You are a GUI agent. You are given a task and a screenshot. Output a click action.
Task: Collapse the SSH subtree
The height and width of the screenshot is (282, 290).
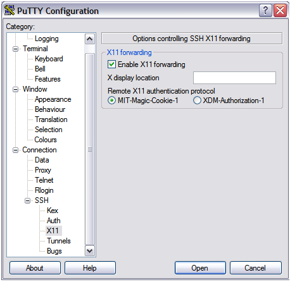click(27, 200)
